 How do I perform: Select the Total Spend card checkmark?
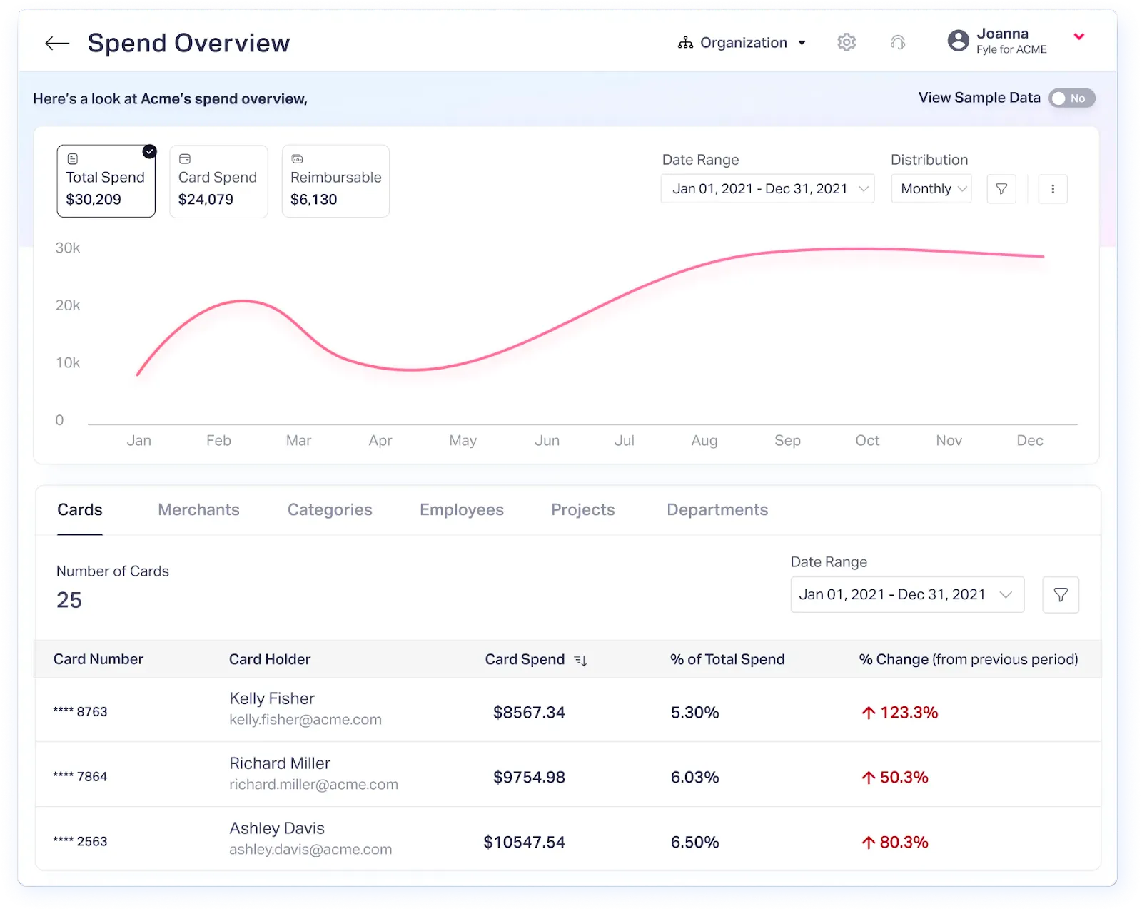(149, 151)
